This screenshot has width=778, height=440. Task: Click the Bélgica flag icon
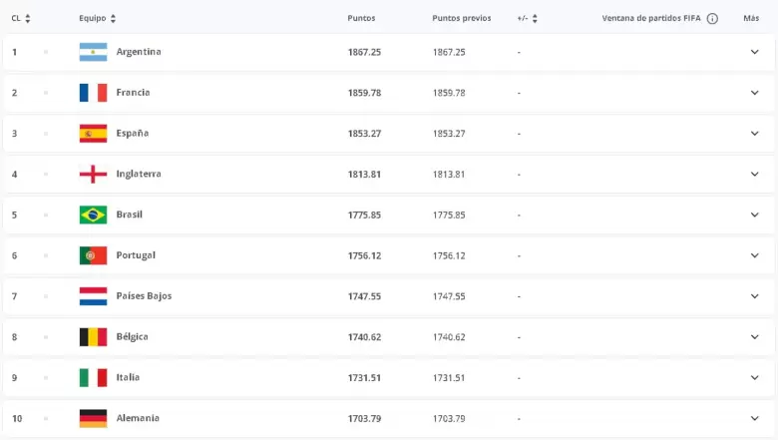94,337
